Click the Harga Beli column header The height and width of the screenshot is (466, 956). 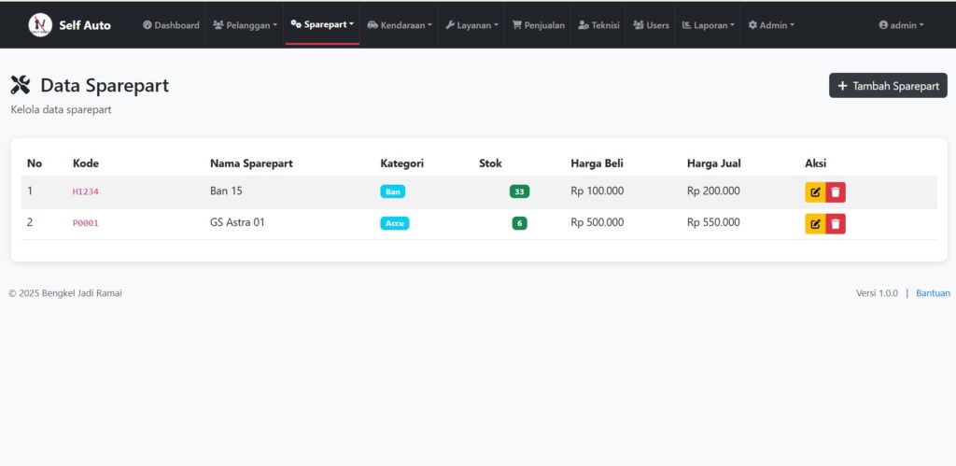coord(597,162)
